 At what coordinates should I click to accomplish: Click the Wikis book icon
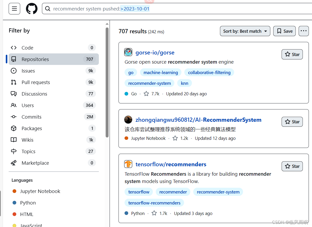point(14,140)
